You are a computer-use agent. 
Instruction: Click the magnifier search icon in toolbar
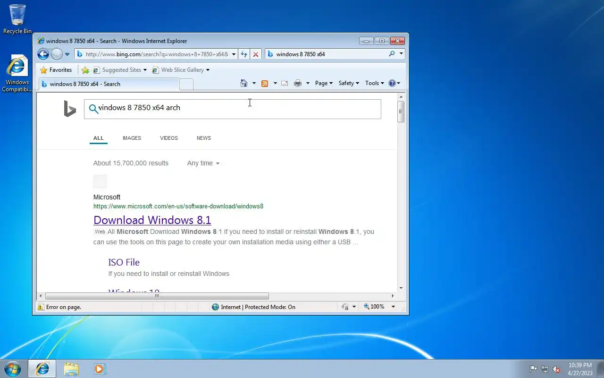pyautogui.click(x=392, y=54)
